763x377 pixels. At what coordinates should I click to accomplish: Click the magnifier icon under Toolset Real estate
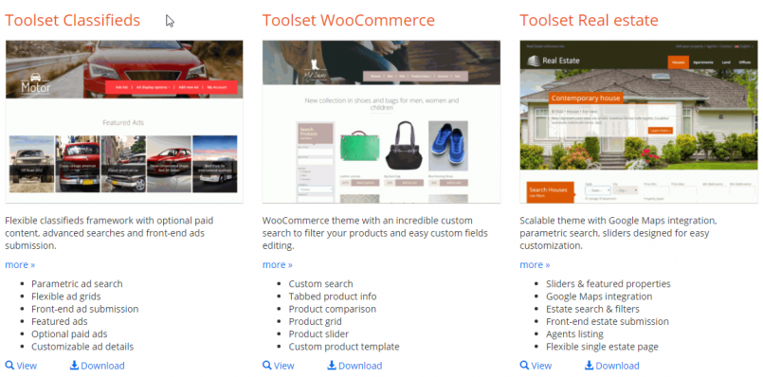pyautogui.click(x=524, y=365)
